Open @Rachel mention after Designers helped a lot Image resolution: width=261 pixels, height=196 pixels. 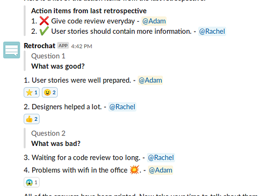(122, 107)
